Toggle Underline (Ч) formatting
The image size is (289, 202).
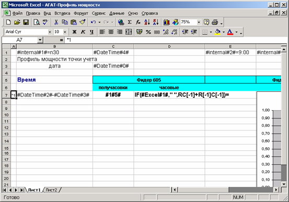click(x=91, y=32)
